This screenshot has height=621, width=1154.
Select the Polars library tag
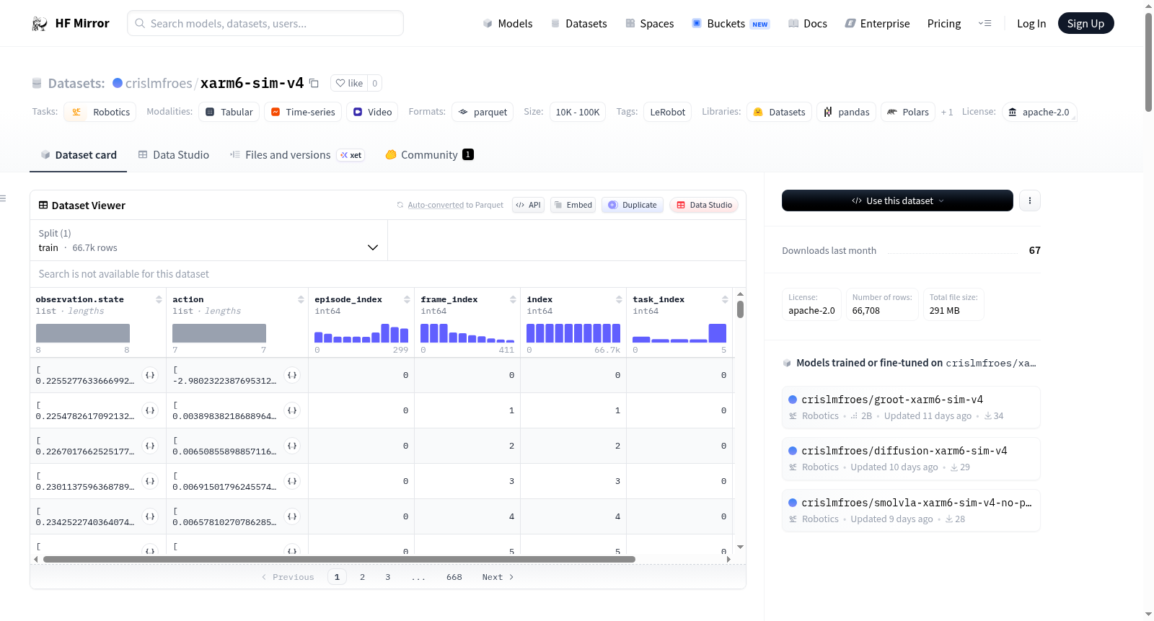(908, 112)
